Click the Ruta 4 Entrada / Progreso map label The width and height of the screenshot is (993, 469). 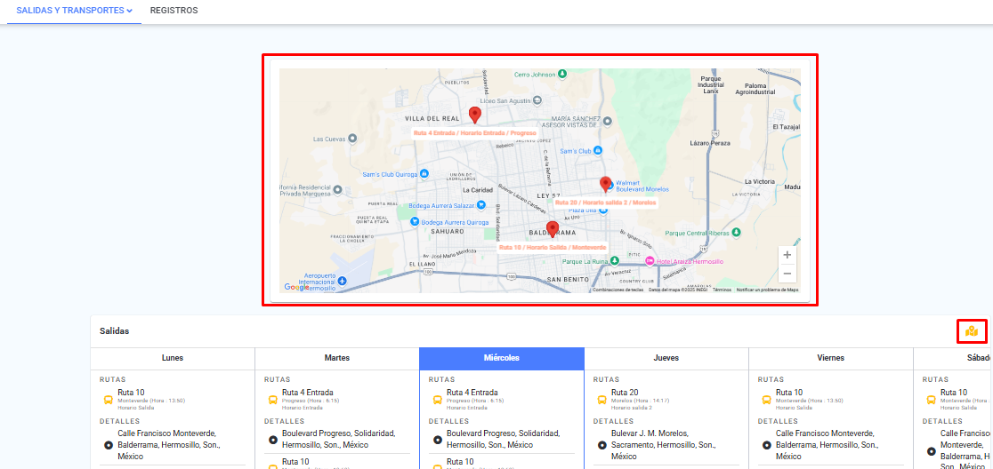point(475,133)
